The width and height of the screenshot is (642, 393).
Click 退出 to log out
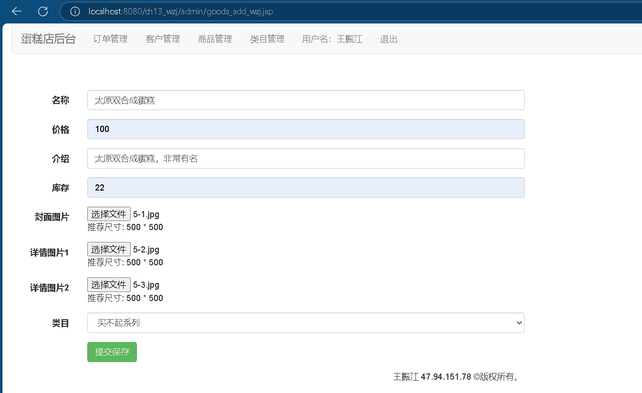[x=389, y=39]
